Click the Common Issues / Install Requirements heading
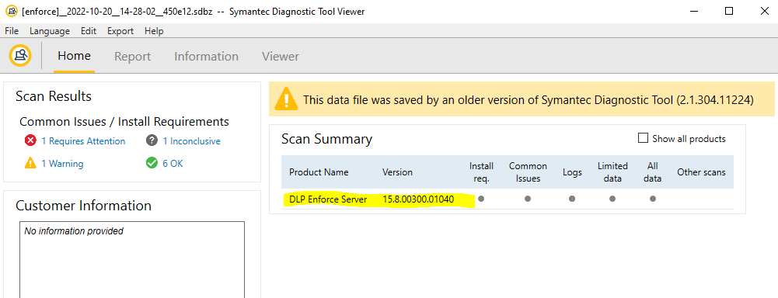Screen dimensions: 778x298 [124, 122]
